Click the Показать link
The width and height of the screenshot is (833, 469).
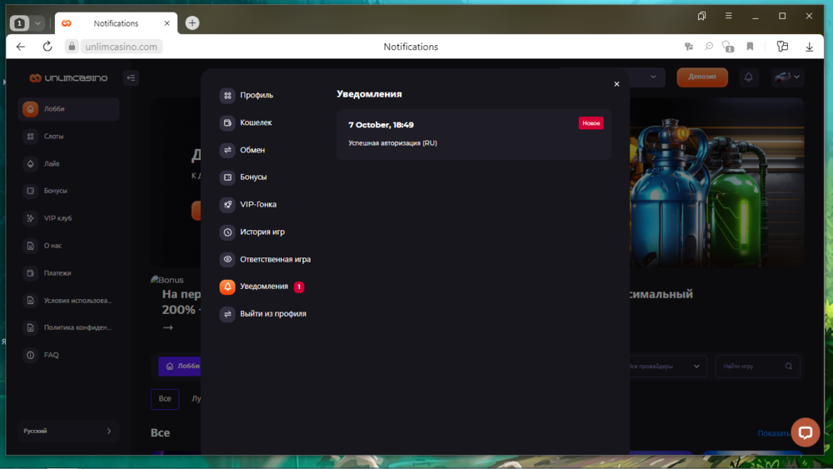pyautogui.click(x=774, y=433)
